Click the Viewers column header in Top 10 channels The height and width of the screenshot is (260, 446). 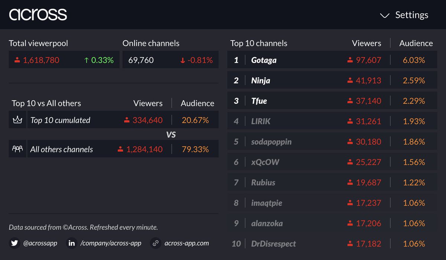click(366, 43)
